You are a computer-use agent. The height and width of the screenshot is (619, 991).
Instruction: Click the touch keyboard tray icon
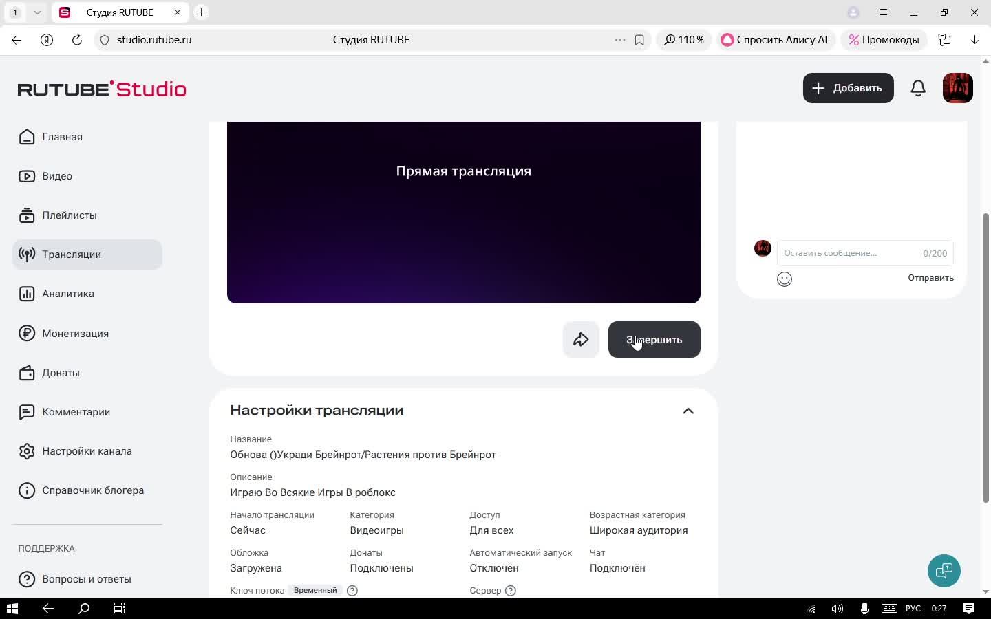(x=889, y=609)
